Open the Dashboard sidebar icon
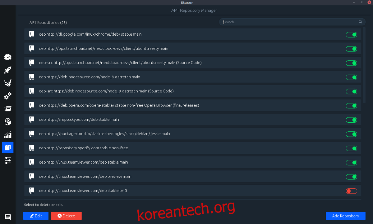The width and height of the screenshot is (373, 224). coord(8,57)
